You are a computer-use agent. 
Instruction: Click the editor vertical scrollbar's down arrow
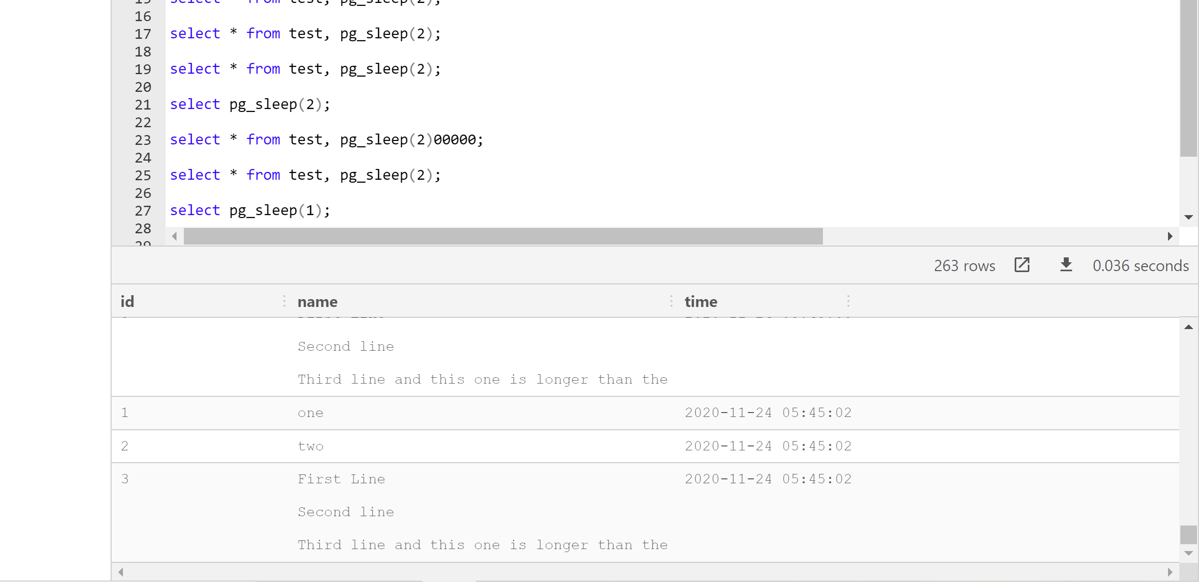(x=1189, y=216)
